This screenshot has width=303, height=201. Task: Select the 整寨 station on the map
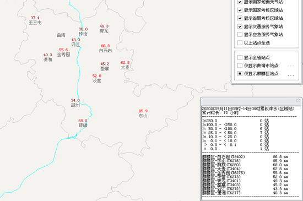pos(105,68)
